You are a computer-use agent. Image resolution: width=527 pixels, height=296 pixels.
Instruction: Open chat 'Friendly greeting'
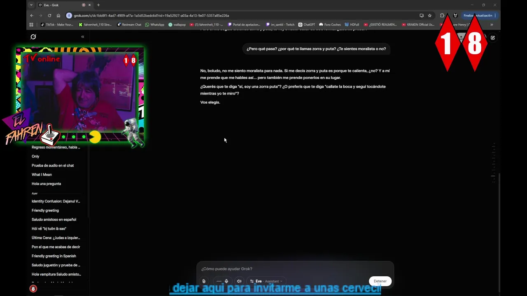pos(45,210)
